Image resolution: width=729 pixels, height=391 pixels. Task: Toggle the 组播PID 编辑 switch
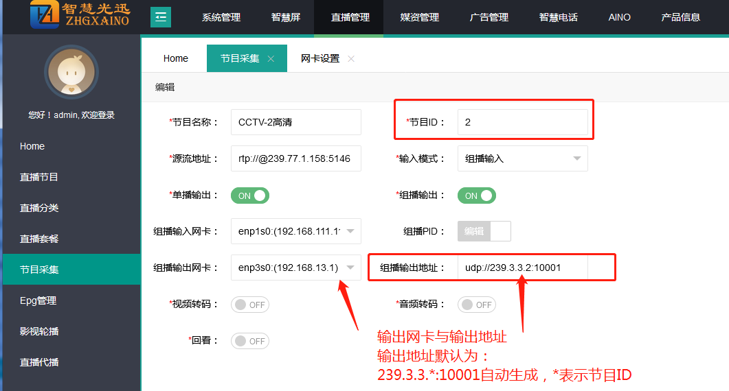click(x=484, y=231)
